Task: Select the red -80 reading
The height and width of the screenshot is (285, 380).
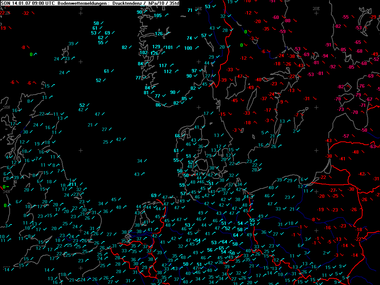Action: [x=287, y=21]
